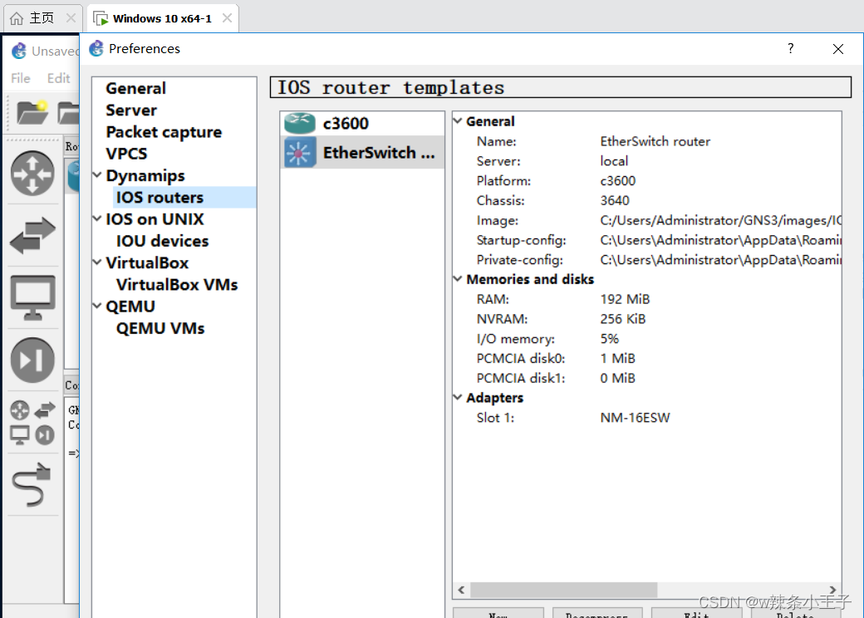This screenshot has width=864, height=618.
Task: Open the File menu in GNS3
Action: pos(21,78)
